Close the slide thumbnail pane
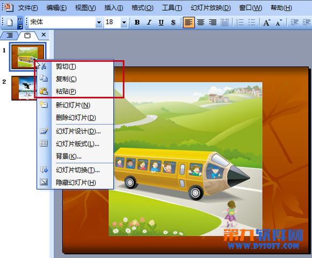This screenshot has width=312, height=258. 43,35
